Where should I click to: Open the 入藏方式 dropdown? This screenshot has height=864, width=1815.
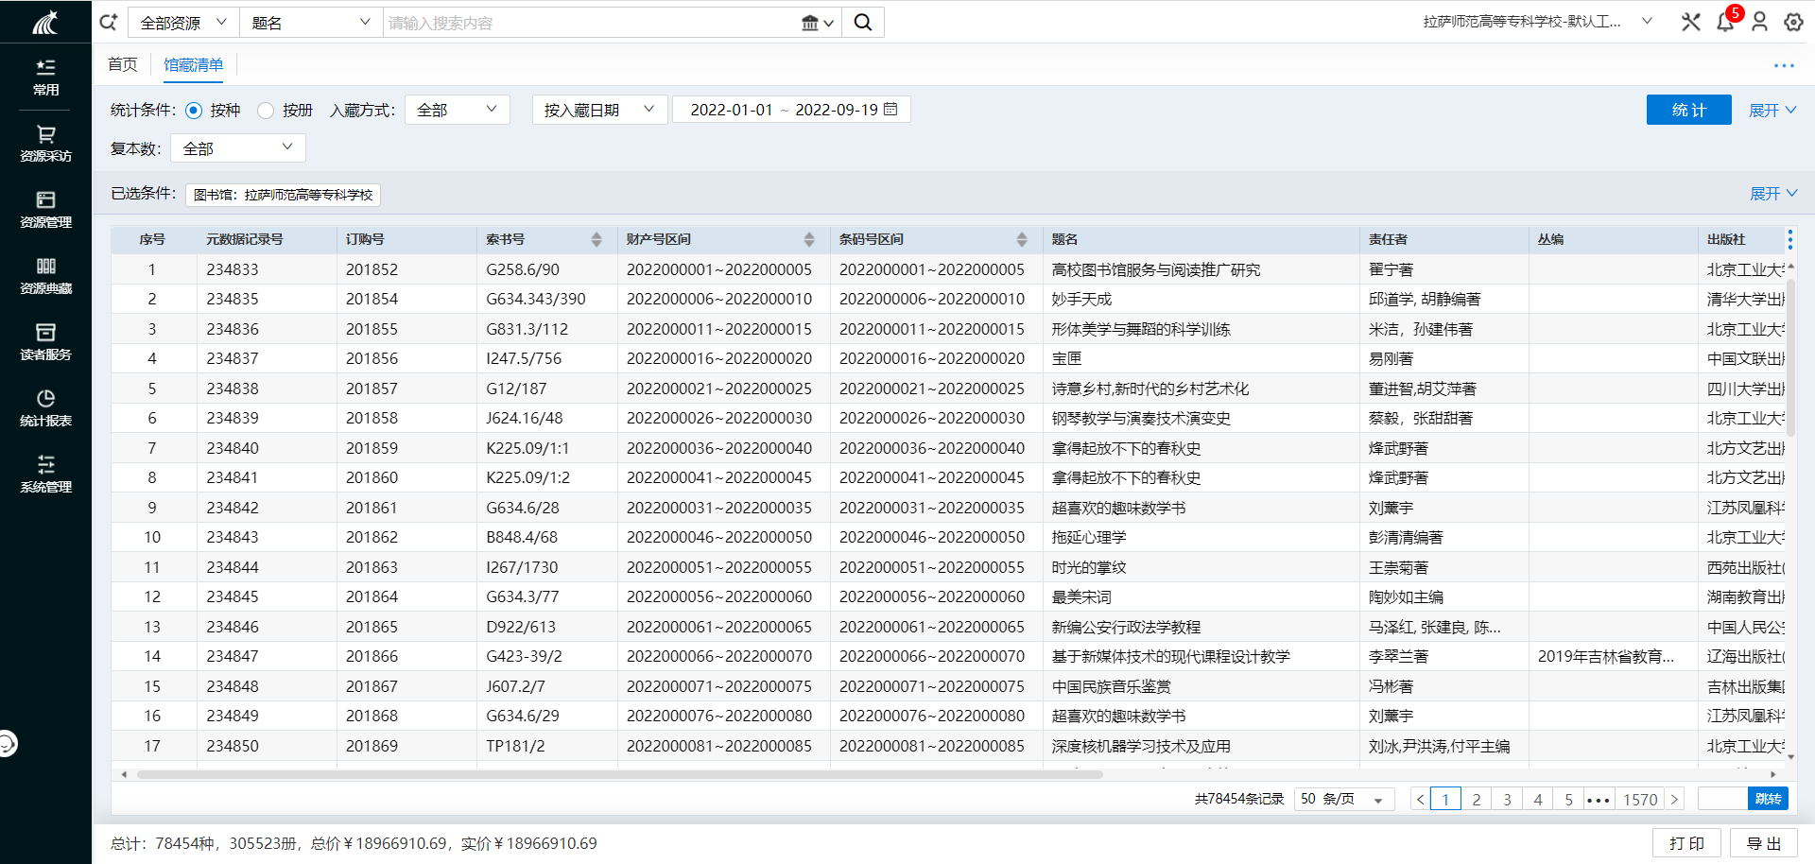(x=458, y=110)
